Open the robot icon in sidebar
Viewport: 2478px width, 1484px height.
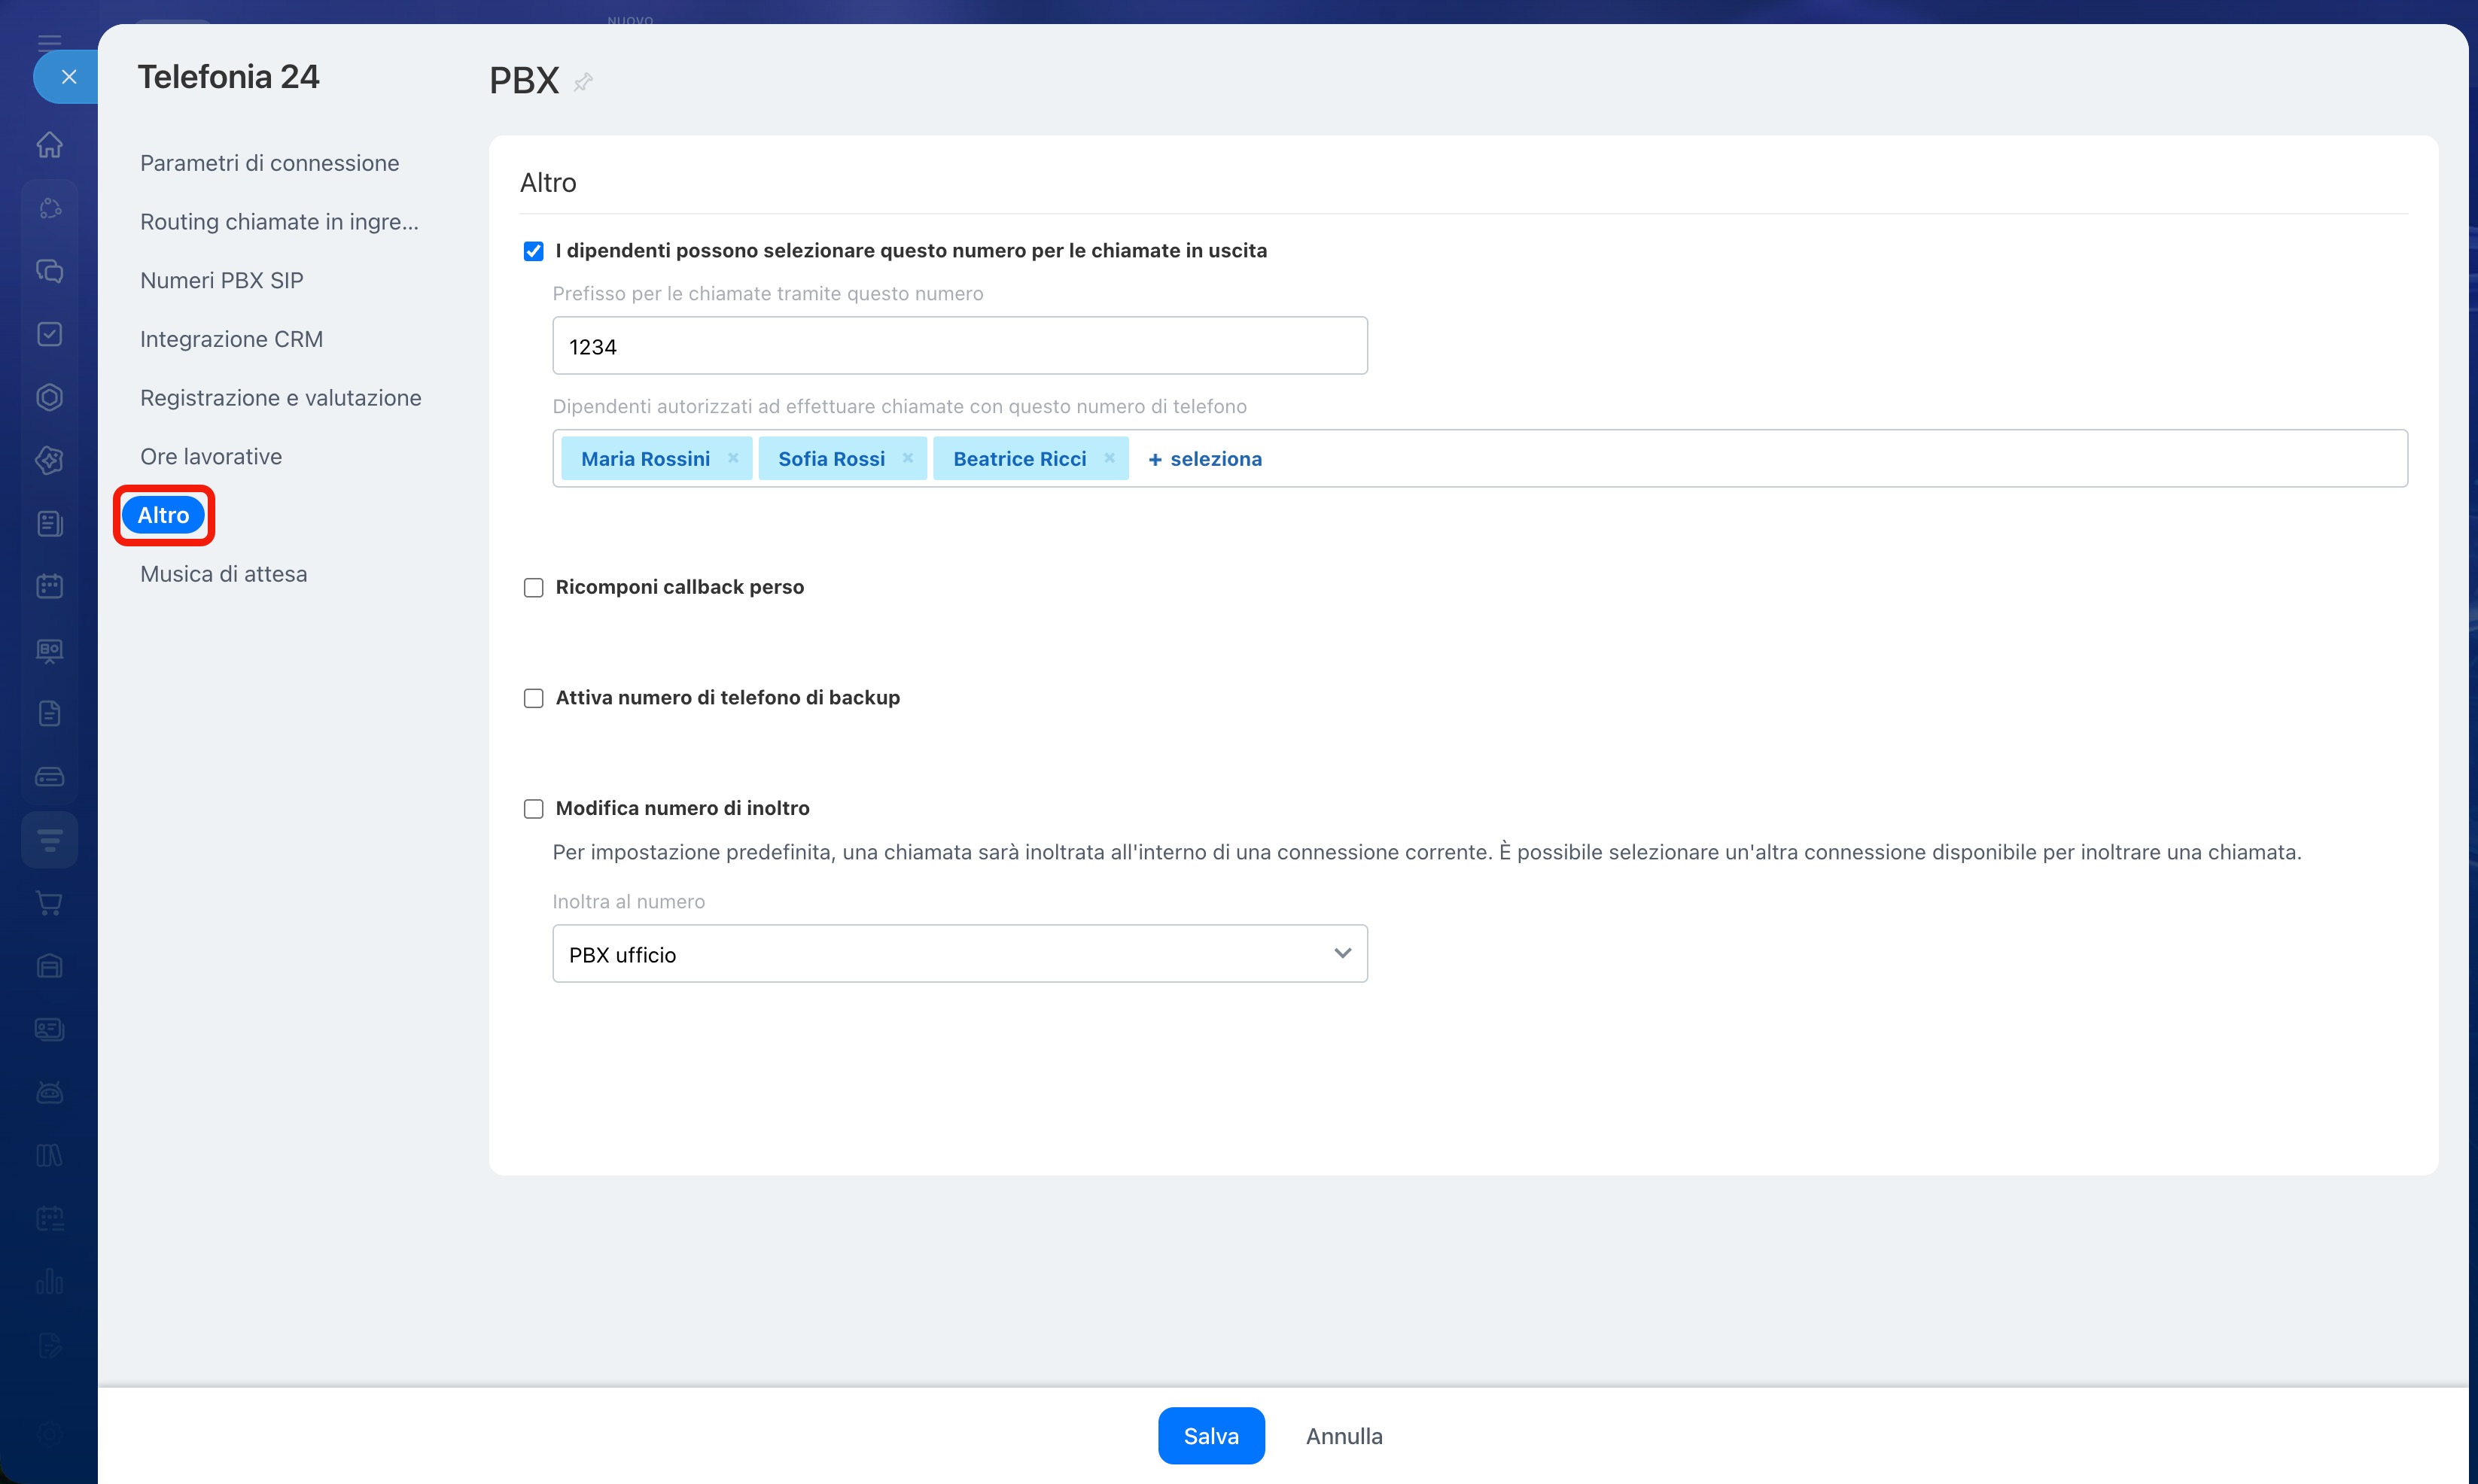tap(49, 1092)
